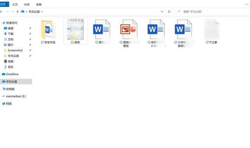
Task: Click the pin icon next to 图片
Action: click(30, 45)
